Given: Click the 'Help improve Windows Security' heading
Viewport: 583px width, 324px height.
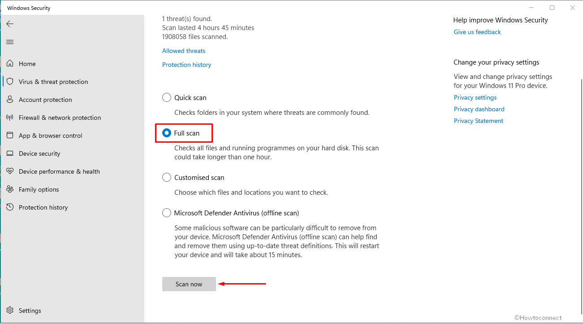Looking at the screenshot, I should point(501,20).
